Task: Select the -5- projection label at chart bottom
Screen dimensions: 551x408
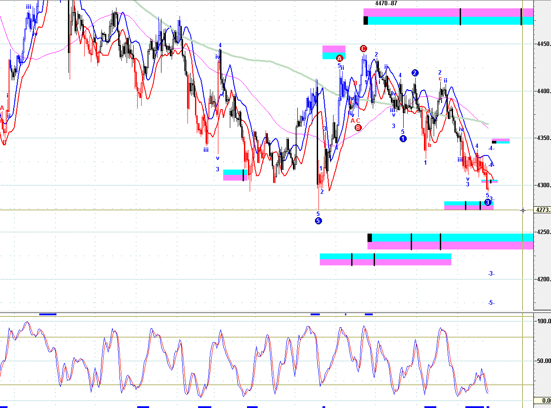Action: click(x=491, y=303)
